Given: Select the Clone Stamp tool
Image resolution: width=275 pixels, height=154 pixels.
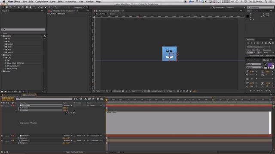Looking at the screenshot, I should (x=42, y=7).
